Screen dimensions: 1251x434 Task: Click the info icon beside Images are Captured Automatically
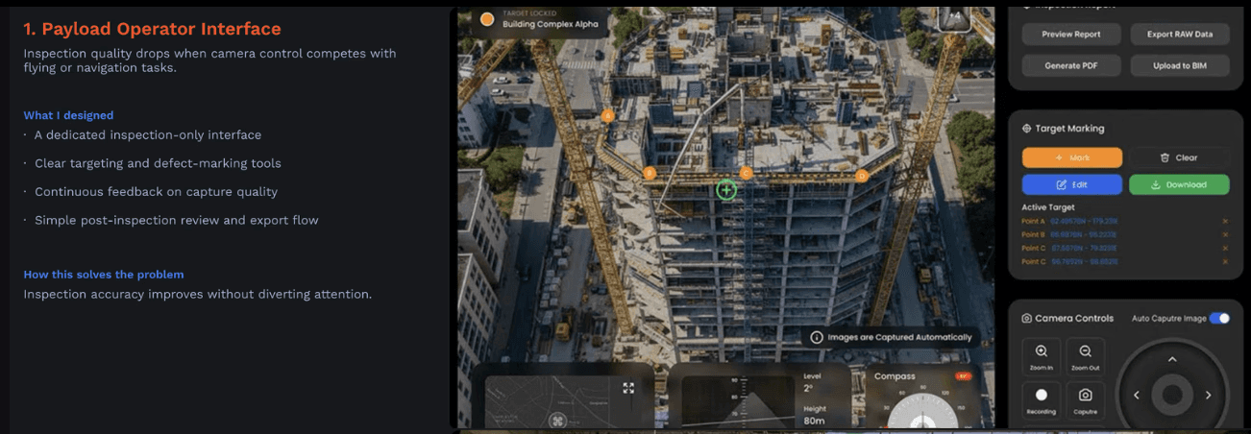[x=817, y=337]
